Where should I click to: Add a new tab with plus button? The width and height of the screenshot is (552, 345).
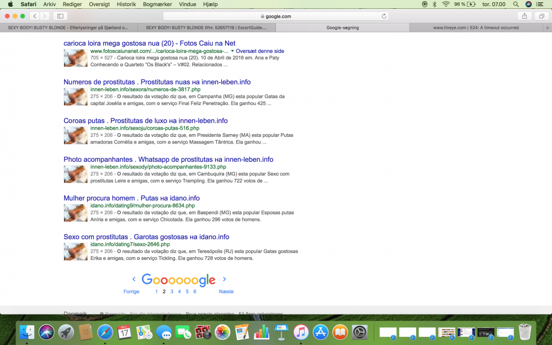coord(548,28)
